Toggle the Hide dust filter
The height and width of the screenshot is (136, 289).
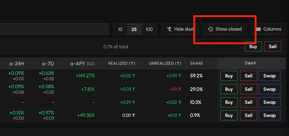180,29
